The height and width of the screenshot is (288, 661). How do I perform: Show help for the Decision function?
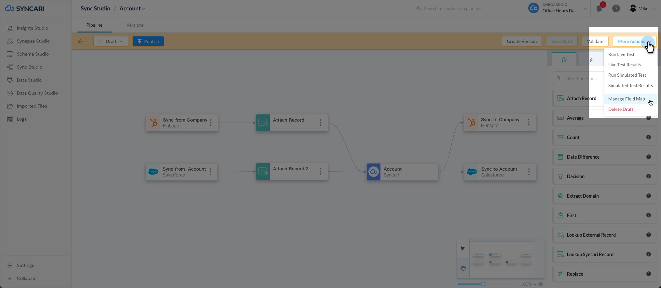click(x=648, y=176)
